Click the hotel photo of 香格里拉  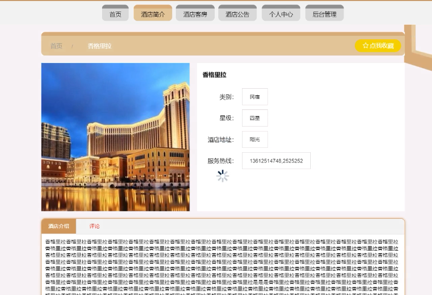click(x=115, y=137)
